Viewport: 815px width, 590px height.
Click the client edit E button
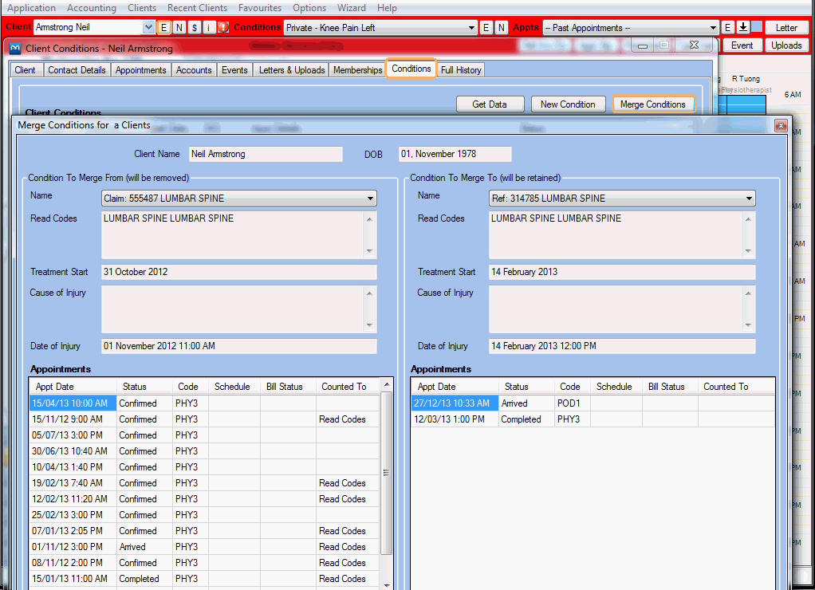[163, 28]
